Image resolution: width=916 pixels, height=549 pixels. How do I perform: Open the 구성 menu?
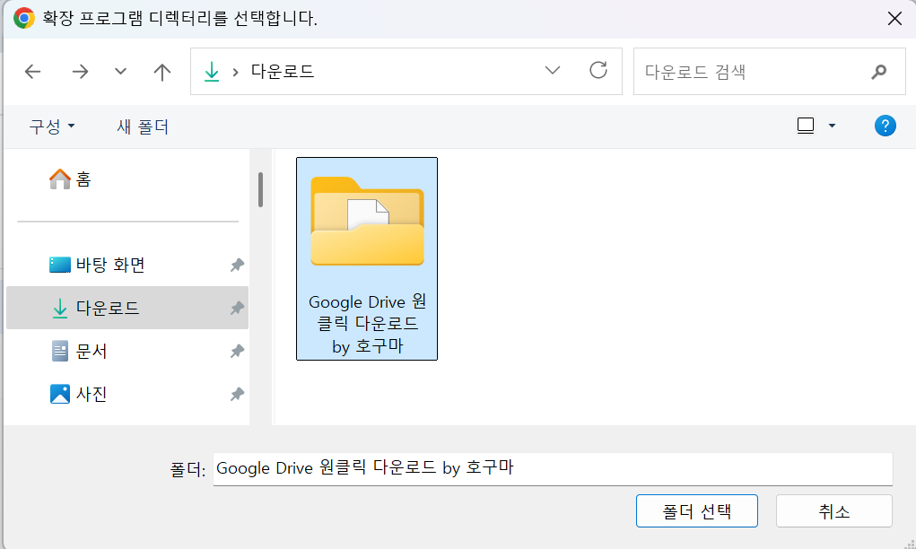52,126
